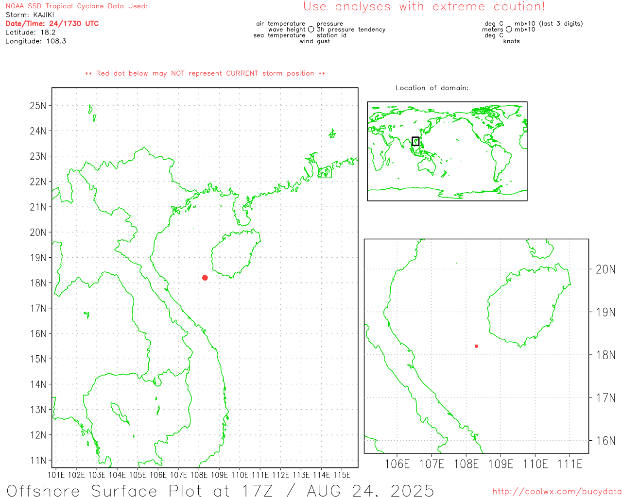The width and height of the screenshot is (622, 497).
Task: Click the red storm dot in zoomed inset map
Action: pos(477,346)
